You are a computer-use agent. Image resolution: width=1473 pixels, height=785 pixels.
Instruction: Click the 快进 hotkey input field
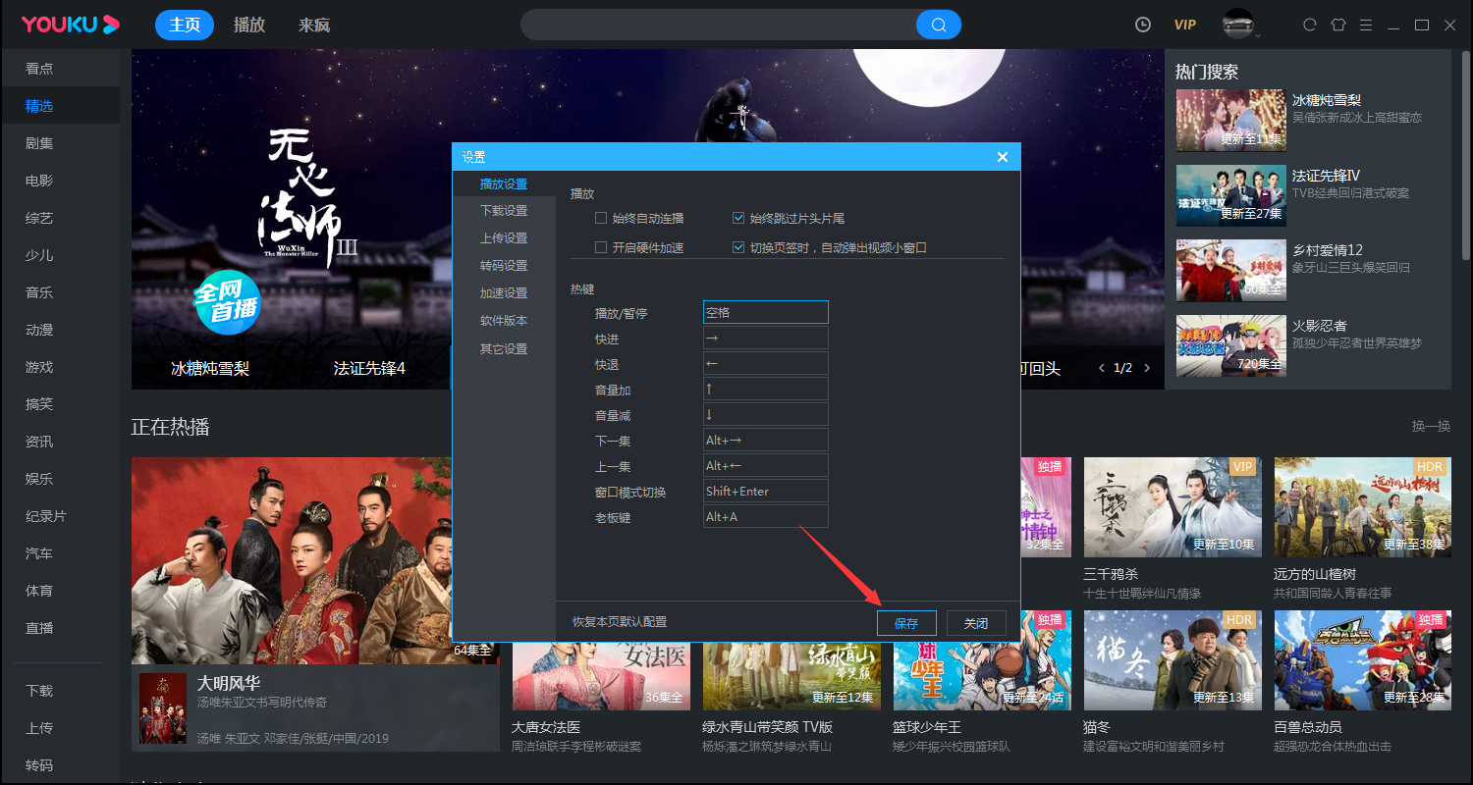(x=765, y=337)
